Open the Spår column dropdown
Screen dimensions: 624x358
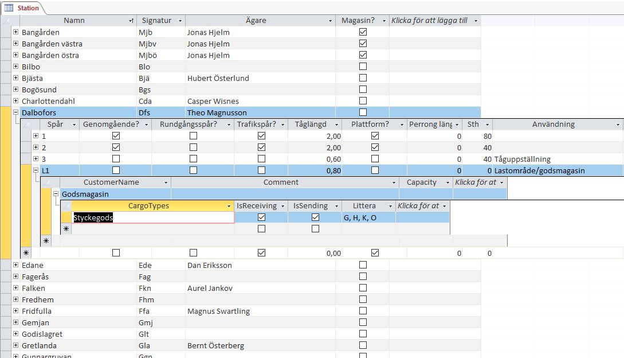(x=74, y=124)
